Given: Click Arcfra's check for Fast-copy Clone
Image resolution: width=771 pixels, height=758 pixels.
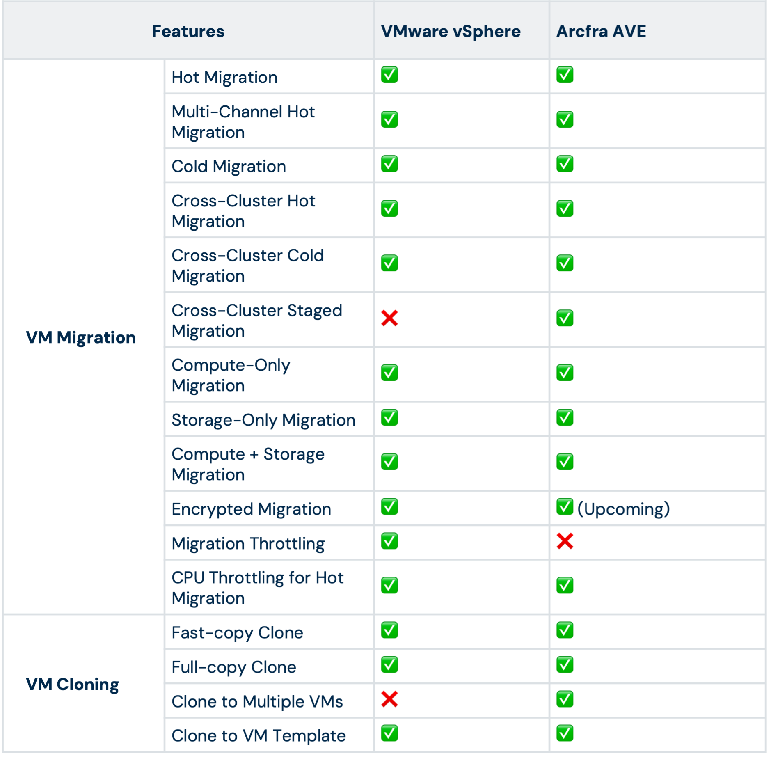Looking at the screenshot, I should [565, 630].
